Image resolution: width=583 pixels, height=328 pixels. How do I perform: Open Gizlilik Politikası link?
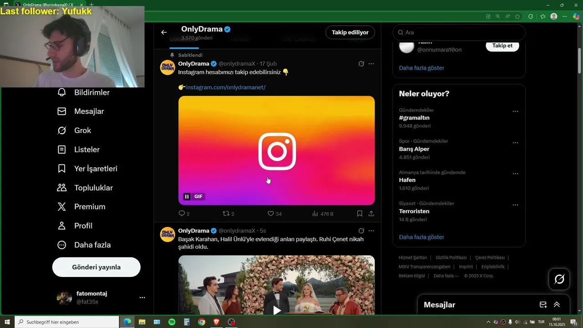pyautogui.click(x=451, y=257)
